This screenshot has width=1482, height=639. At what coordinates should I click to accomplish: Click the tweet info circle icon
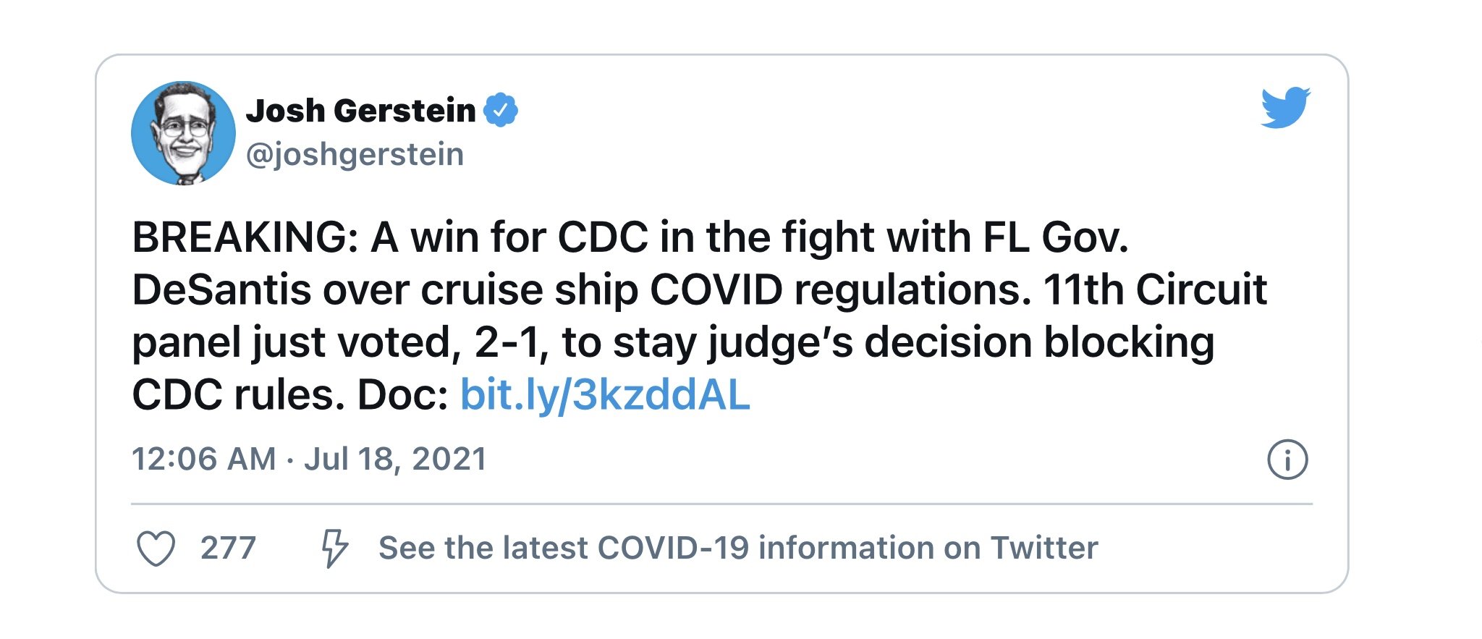[1287, 460]
